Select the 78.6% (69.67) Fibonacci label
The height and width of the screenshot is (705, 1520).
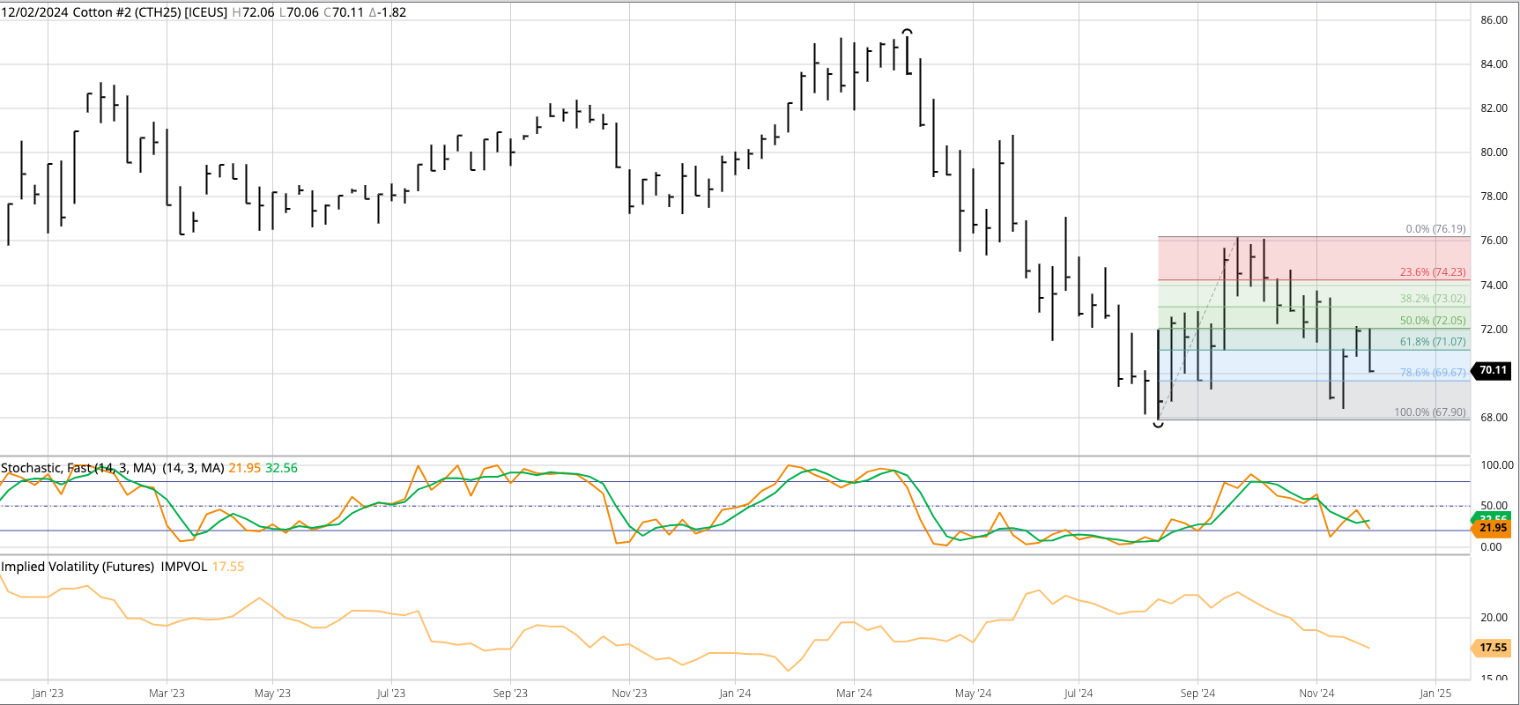click(x=1433, y=373)
